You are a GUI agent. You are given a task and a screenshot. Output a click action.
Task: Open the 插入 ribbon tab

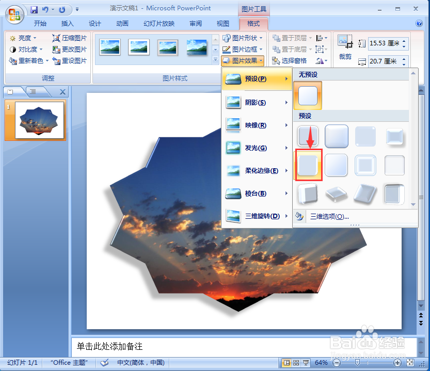tap(68, 24)
